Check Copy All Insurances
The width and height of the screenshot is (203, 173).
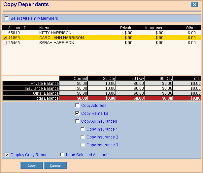78,121
